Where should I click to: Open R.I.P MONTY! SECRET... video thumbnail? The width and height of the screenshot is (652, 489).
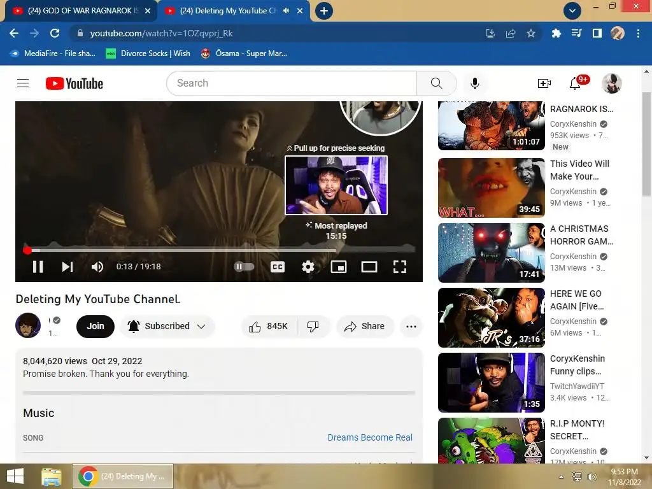(491, 441)
